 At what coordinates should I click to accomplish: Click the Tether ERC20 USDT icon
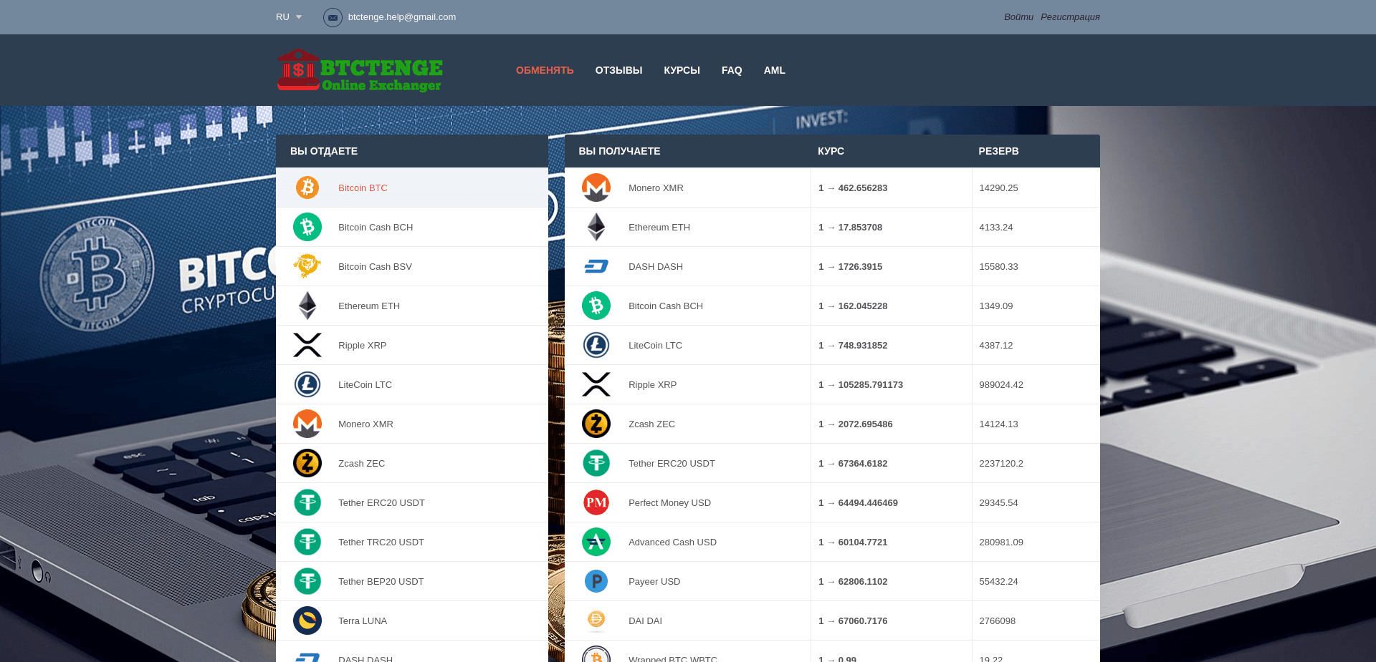coord(596,463)
